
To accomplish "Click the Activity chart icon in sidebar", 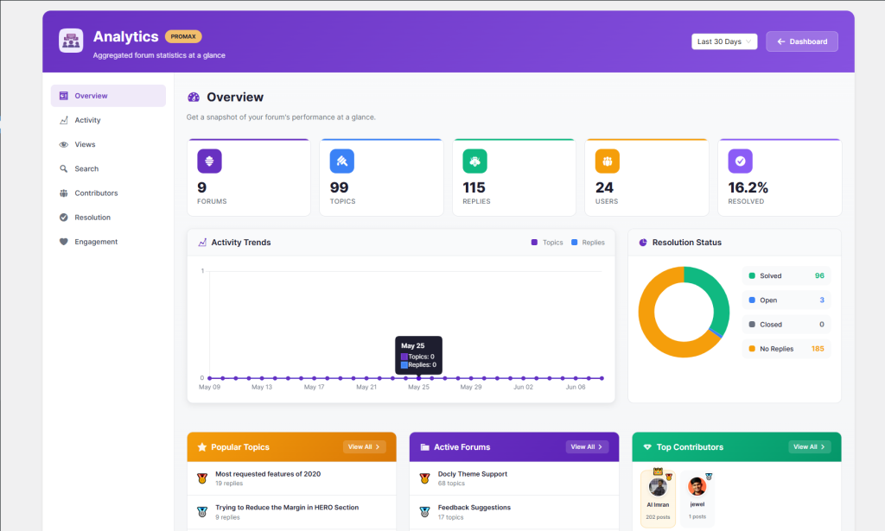I will (64, 120).
